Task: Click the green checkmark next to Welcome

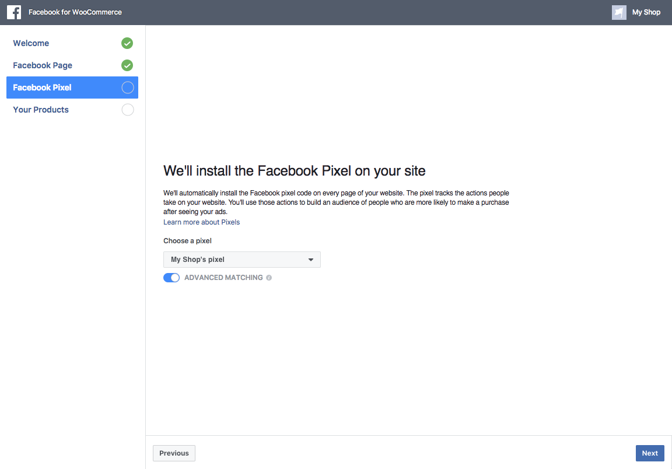Action: 127,43
